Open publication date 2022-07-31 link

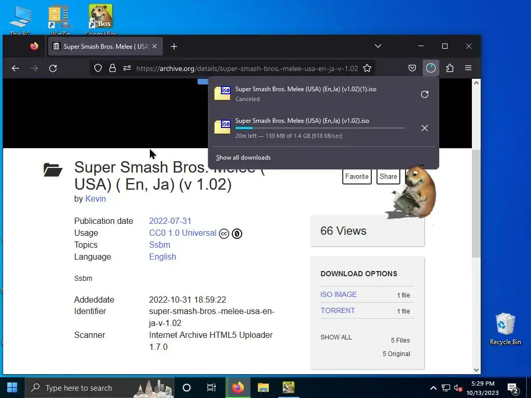click(170, 221)
